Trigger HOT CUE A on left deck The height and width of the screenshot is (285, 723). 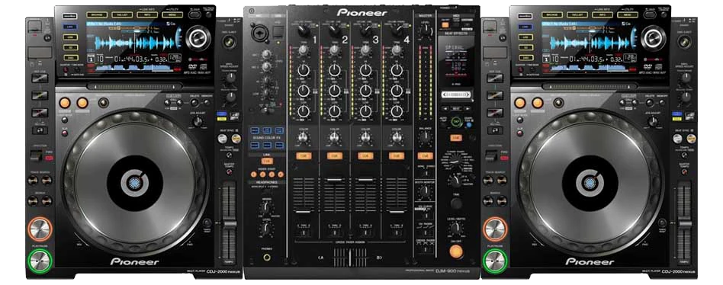pyautogui.click(x=40, y=78)
